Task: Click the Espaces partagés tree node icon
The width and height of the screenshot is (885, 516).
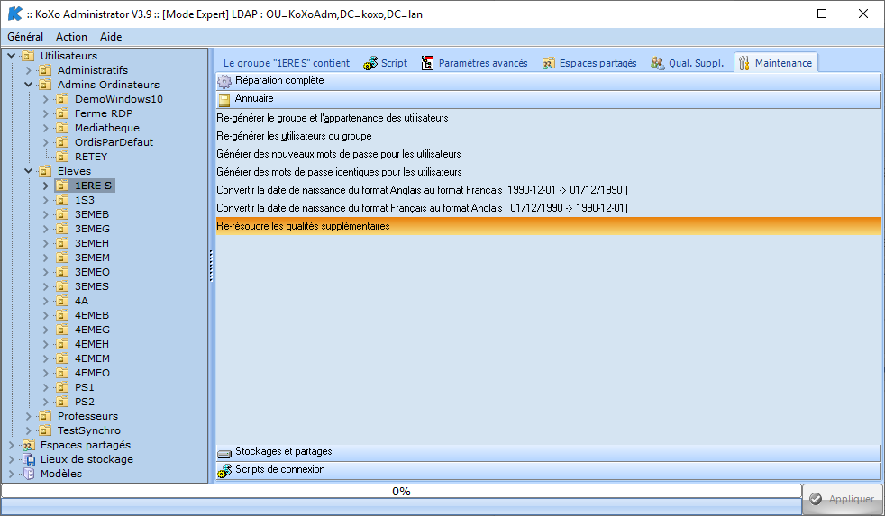Action: tap(28, 445)
